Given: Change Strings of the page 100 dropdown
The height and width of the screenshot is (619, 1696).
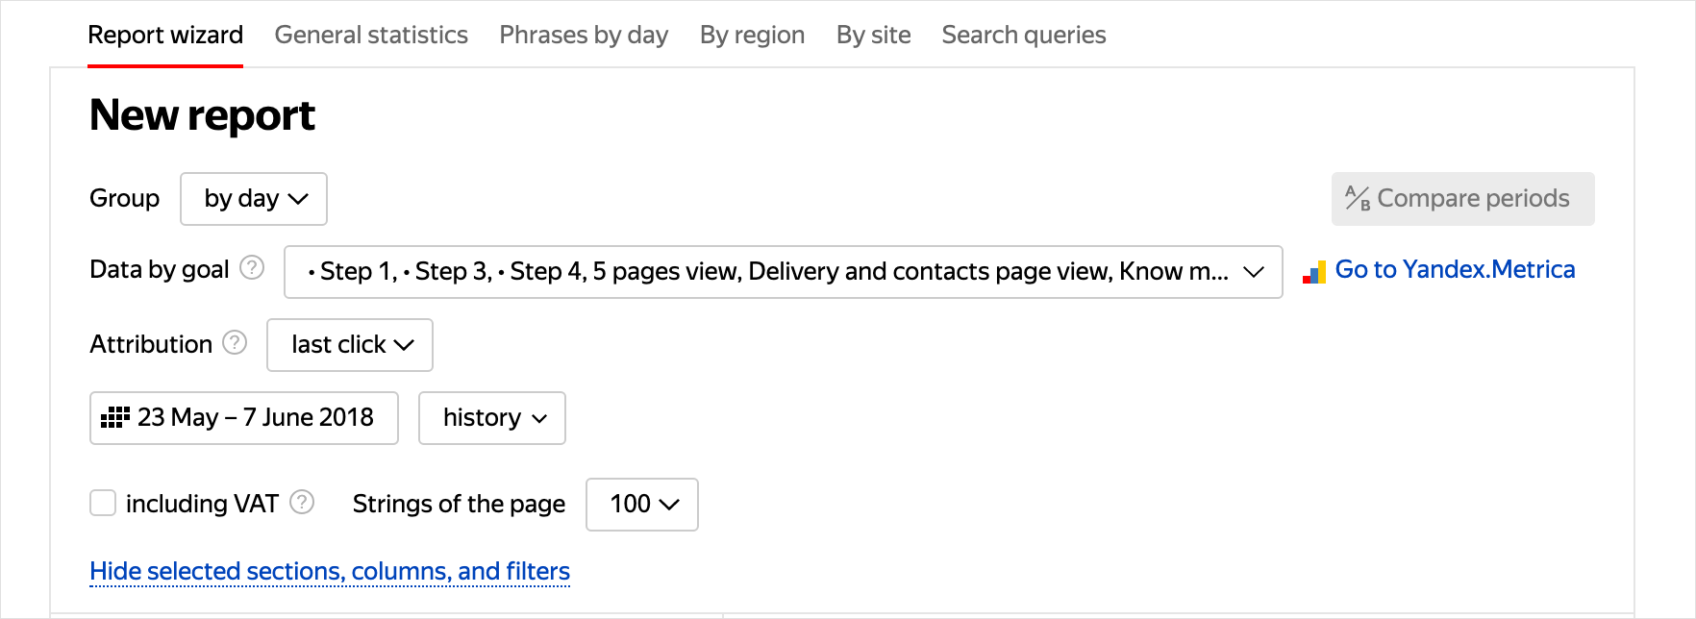Looking at the screenshot, I should click(x=642, y=505).
